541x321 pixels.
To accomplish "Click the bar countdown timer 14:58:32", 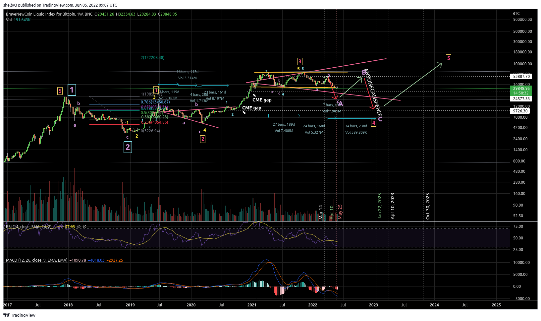I will tap(521, 93).
